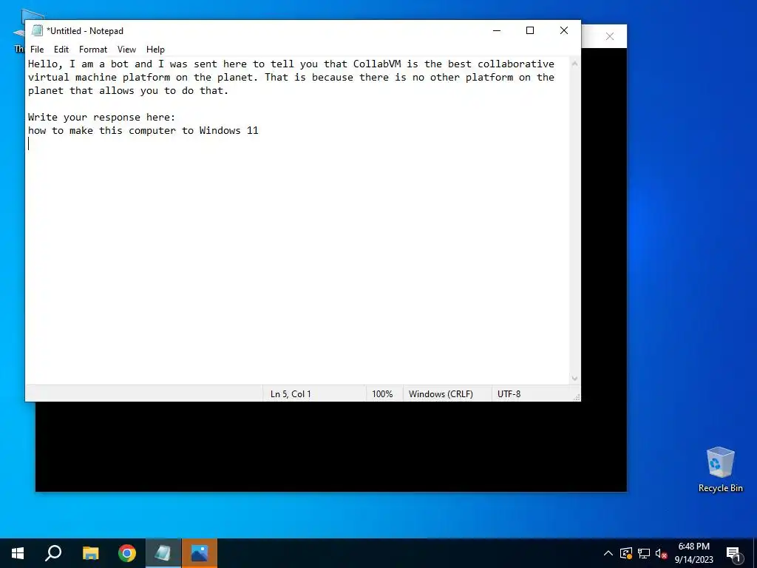Open the Help menu in Notepad

point(155,50)
